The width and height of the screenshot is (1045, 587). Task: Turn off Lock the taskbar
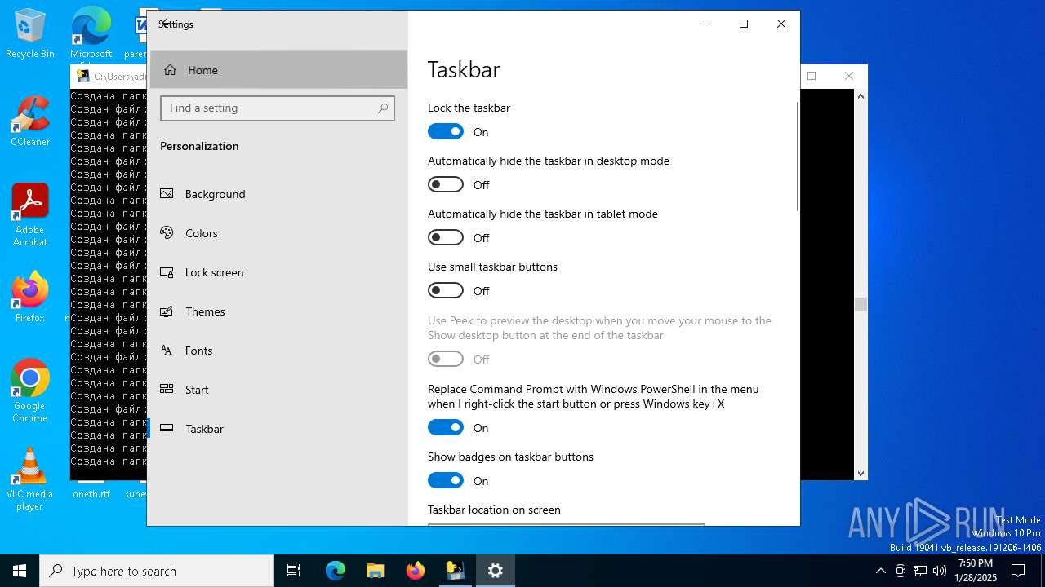tap(446, 131)
